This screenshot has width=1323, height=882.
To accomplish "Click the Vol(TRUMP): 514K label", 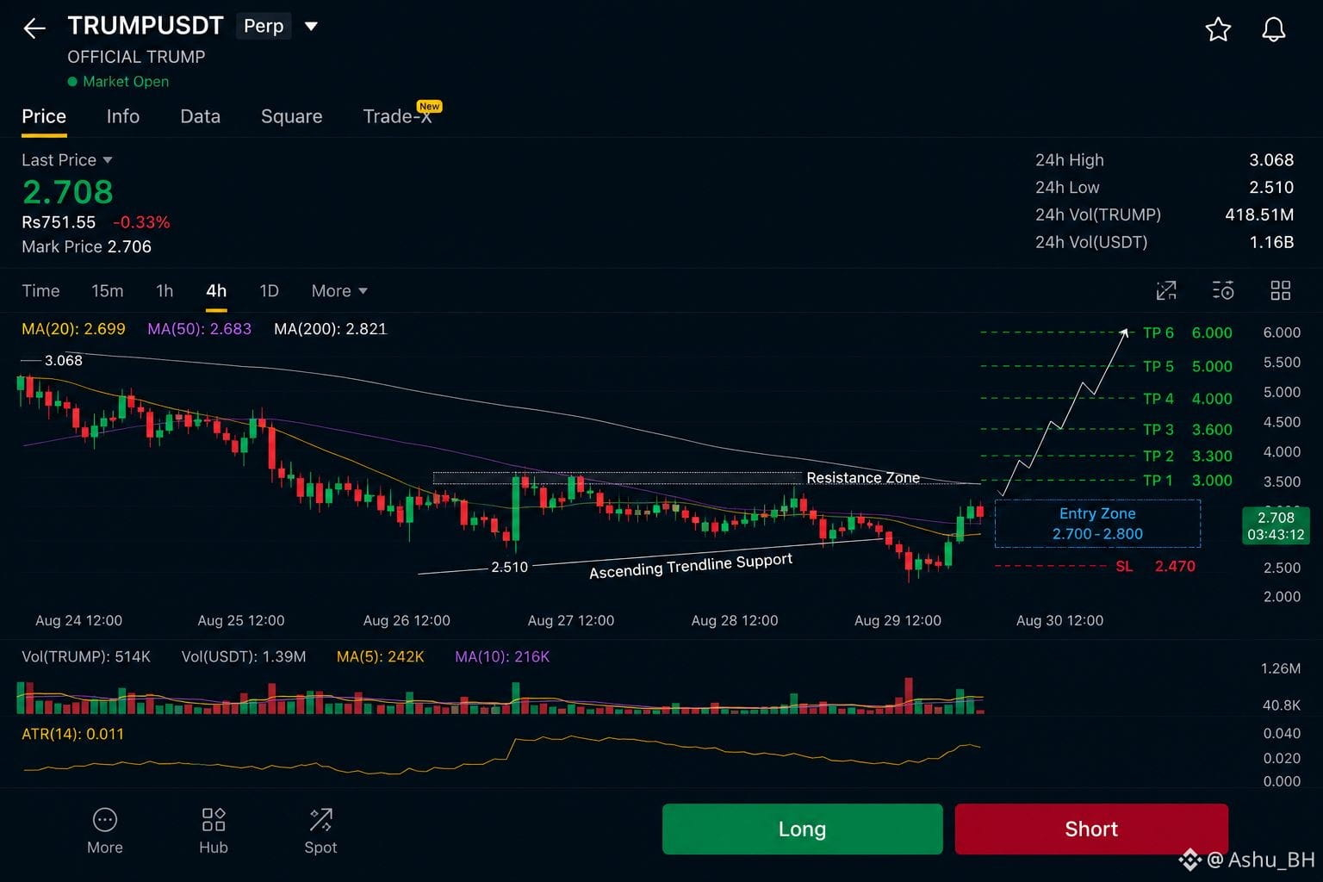I will [86, 657].
